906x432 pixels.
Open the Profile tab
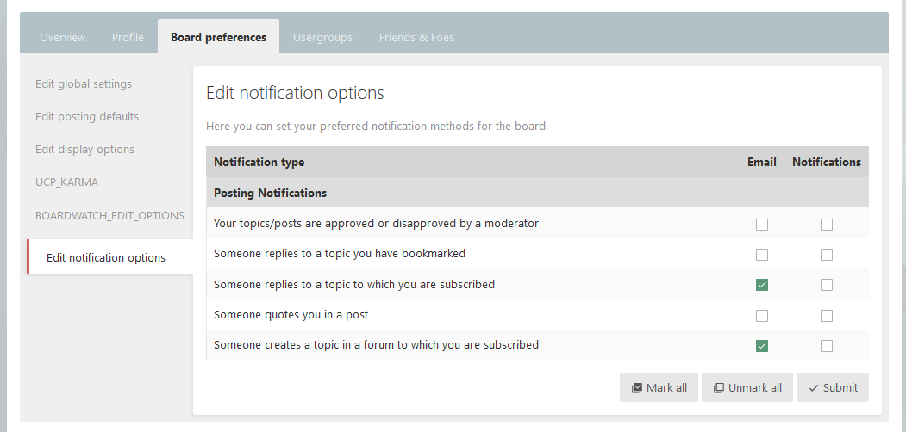click(128, 38)
